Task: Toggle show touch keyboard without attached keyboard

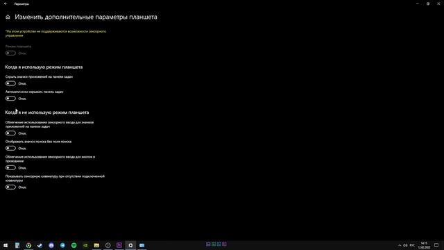Action: point(10,187)
